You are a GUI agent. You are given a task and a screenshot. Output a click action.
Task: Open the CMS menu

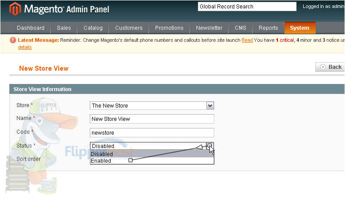click(240, 28)
